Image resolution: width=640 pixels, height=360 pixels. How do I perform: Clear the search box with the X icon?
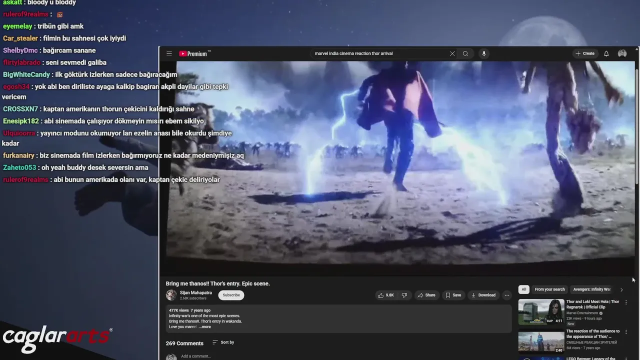click(x=452, y=53)
